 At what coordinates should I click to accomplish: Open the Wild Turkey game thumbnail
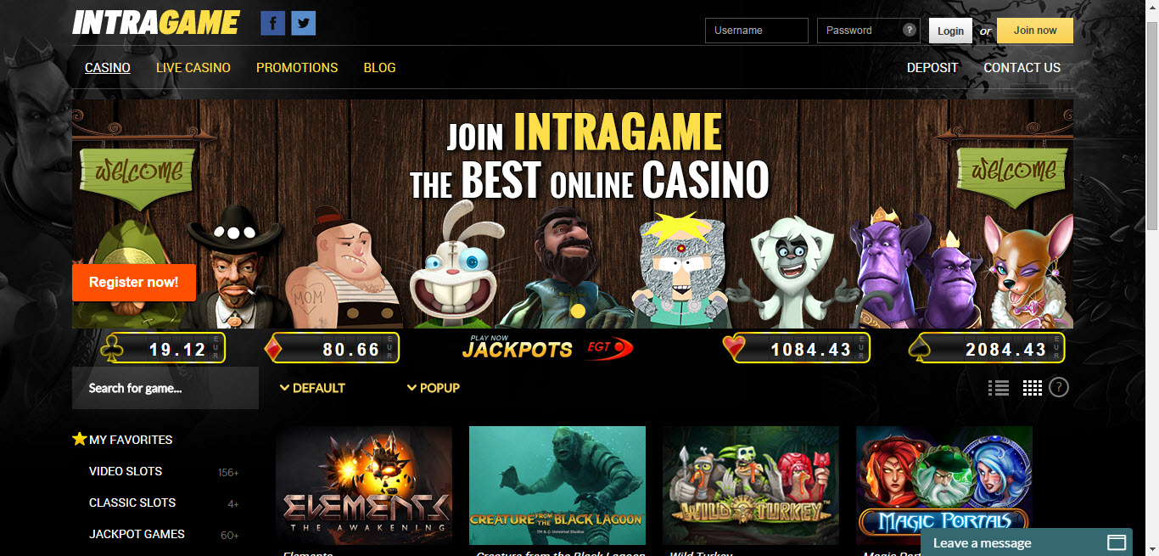click(x=751, y=486)
